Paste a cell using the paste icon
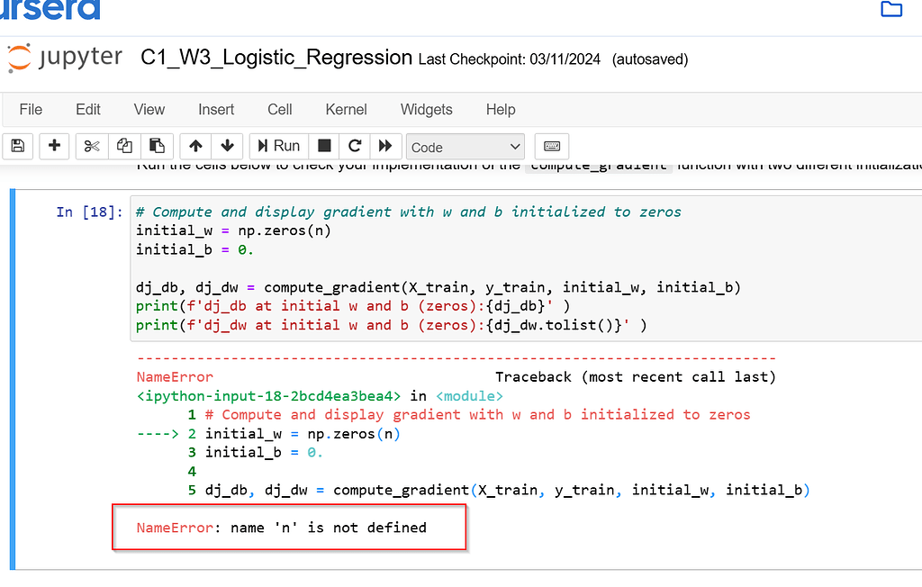This screenshot has width=922, height=587. (x=158, y=146)
